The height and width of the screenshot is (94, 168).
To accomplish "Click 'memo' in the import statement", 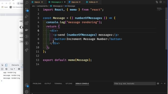I will [73, 10].
